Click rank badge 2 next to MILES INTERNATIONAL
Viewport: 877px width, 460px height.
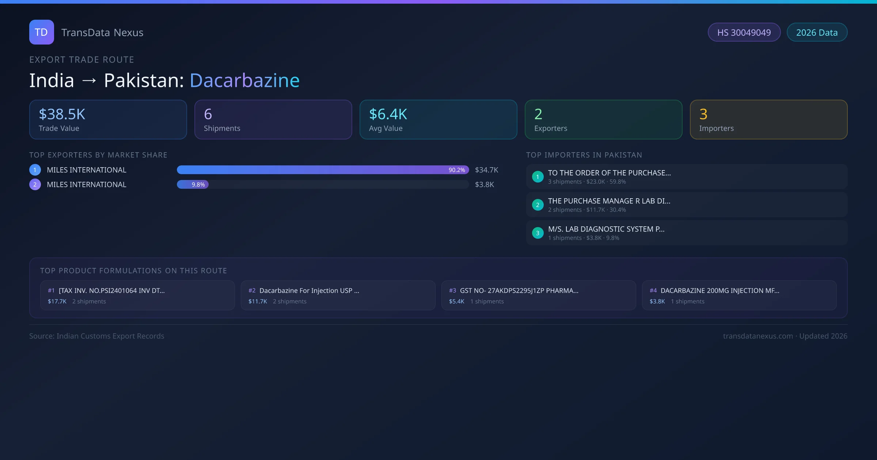[35, 184]
